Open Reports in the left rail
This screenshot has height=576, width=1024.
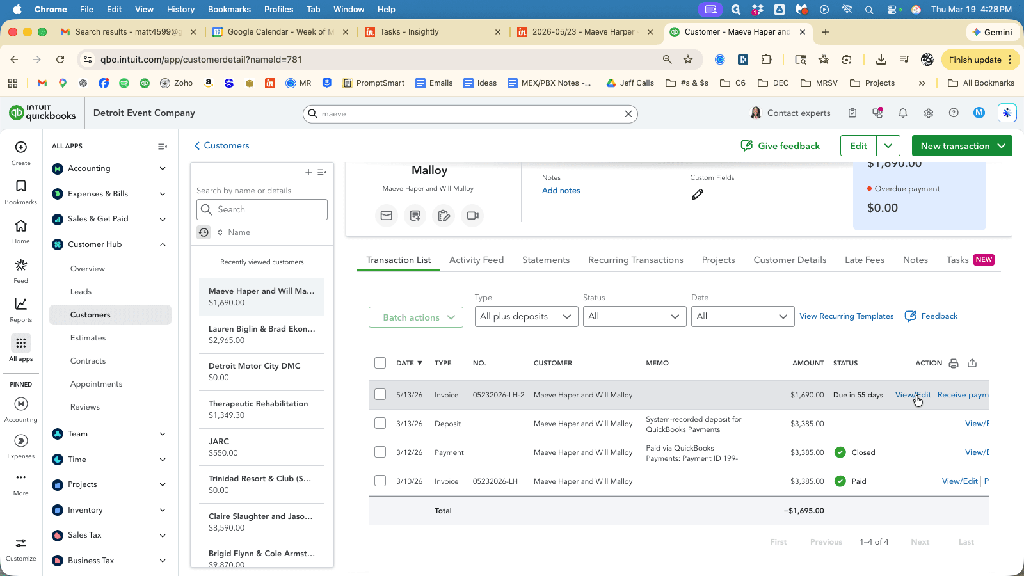21,310
